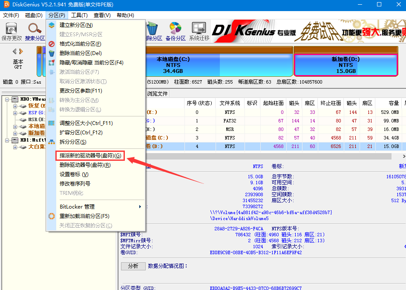The image size is (406, 290).
Task: Switch to the 浏览文件 tab
Action: (x=158, y=93)
